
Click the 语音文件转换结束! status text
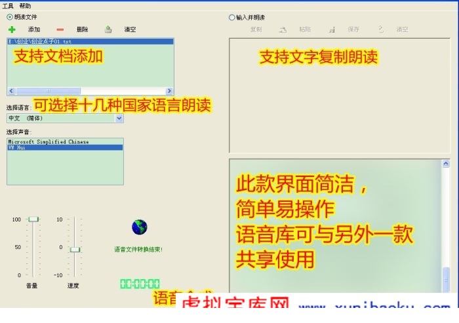point(138,249)
